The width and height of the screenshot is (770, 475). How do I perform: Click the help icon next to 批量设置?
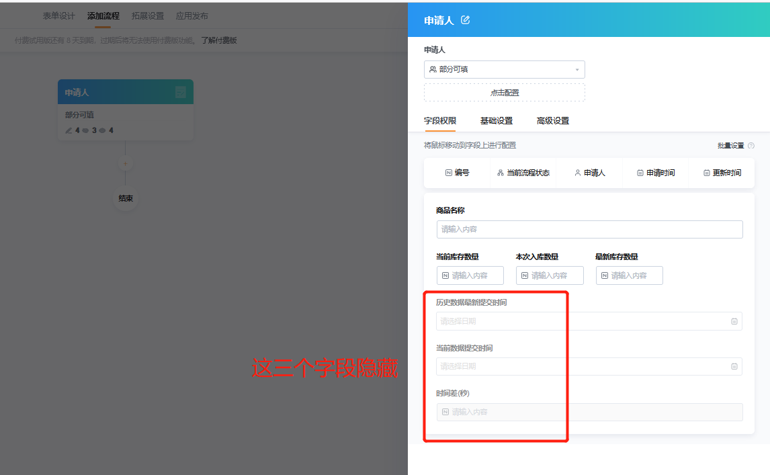click(751, 145)
